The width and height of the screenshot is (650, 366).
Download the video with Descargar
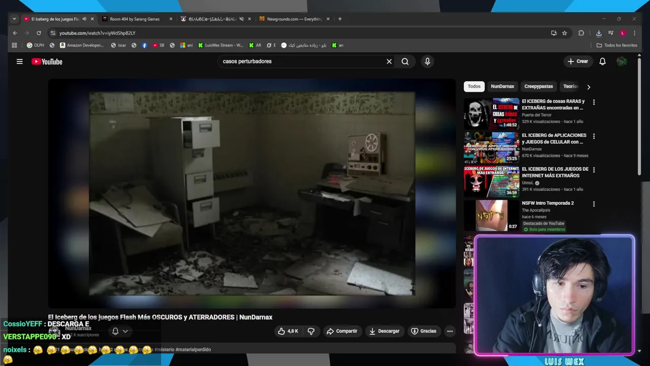[x=384, y=331]
